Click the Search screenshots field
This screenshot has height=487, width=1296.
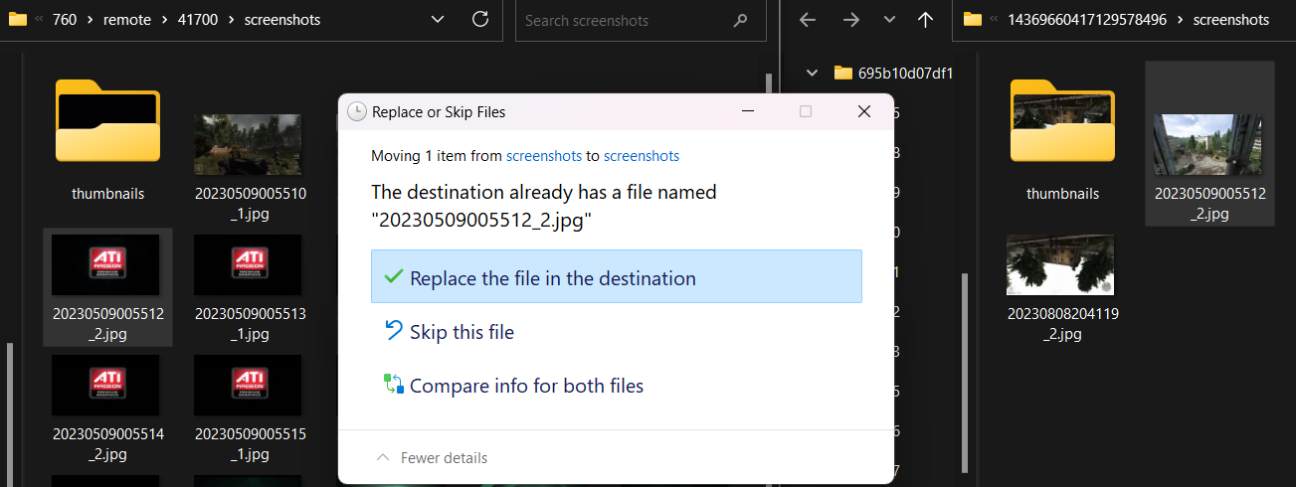point(627,20)
